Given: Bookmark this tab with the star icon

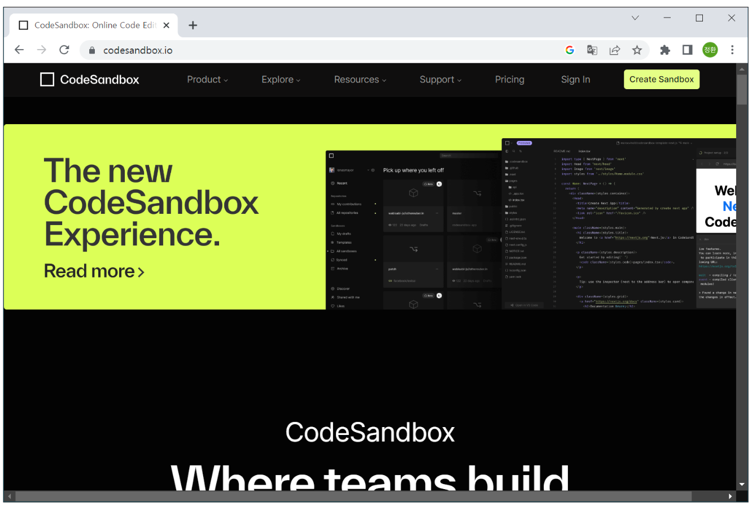Looking at the screenshot, I should point(637,50).
